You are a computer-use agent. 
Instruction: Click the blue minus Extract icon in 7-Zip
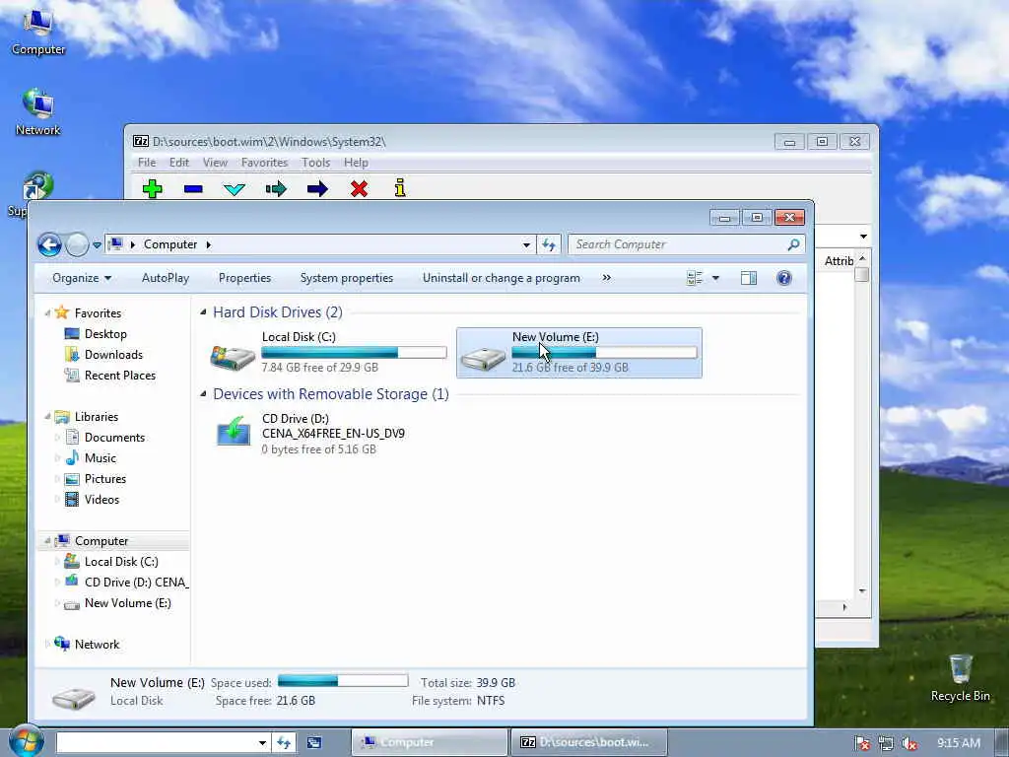(x=193, y=188)
